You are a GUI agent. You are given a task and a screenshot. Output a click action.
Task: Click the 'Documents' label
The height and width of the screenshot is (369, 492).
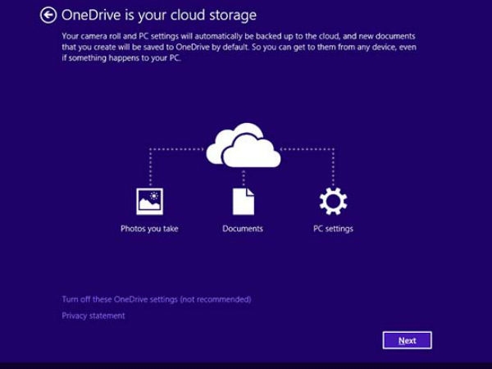click(x=243, y=229)
